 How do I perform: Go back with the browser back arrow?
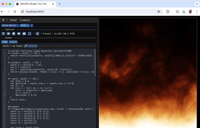pos(2,11)
